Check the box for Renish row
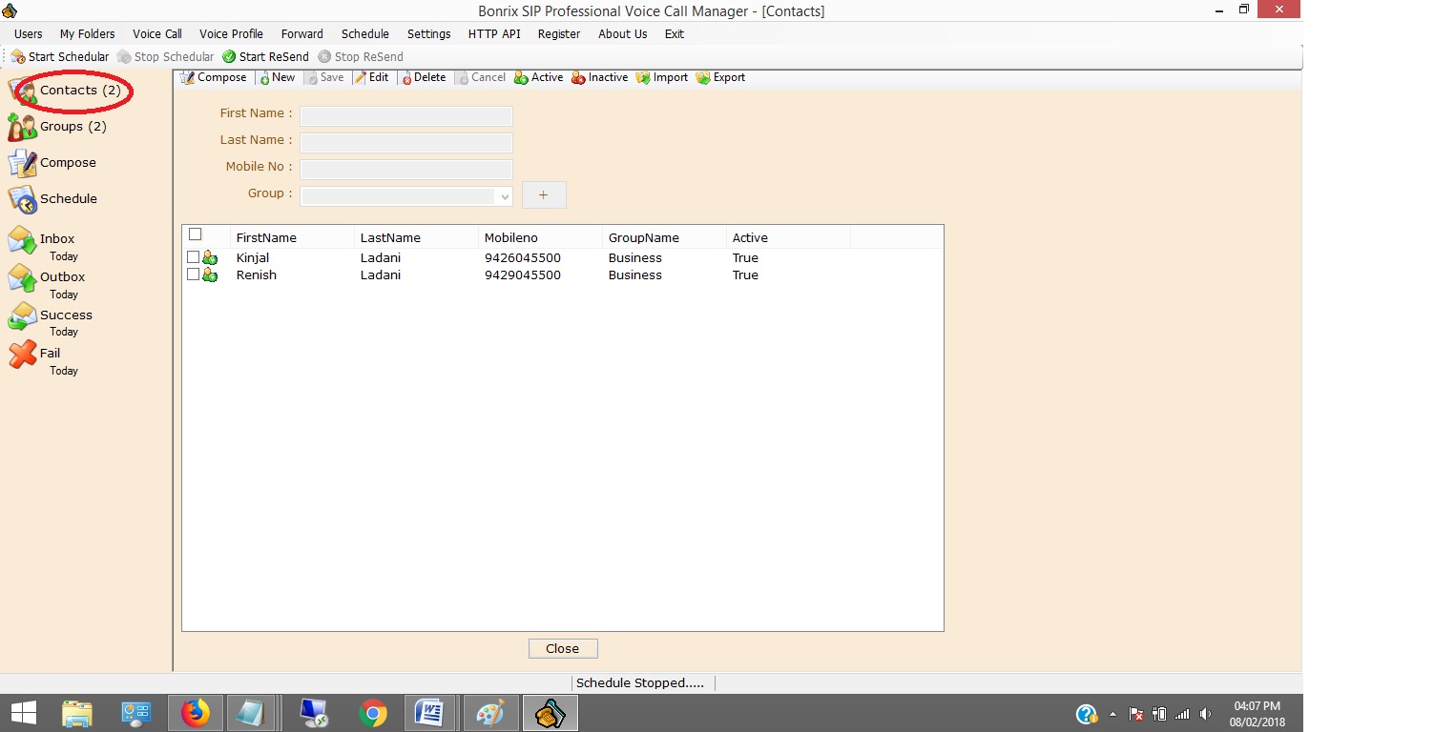Viewport: 1434px width, 732px height. click(x=194, y=274)
